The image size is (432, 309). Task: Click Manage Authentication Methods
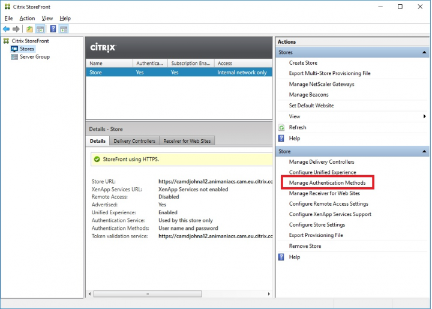pos(327,183)
